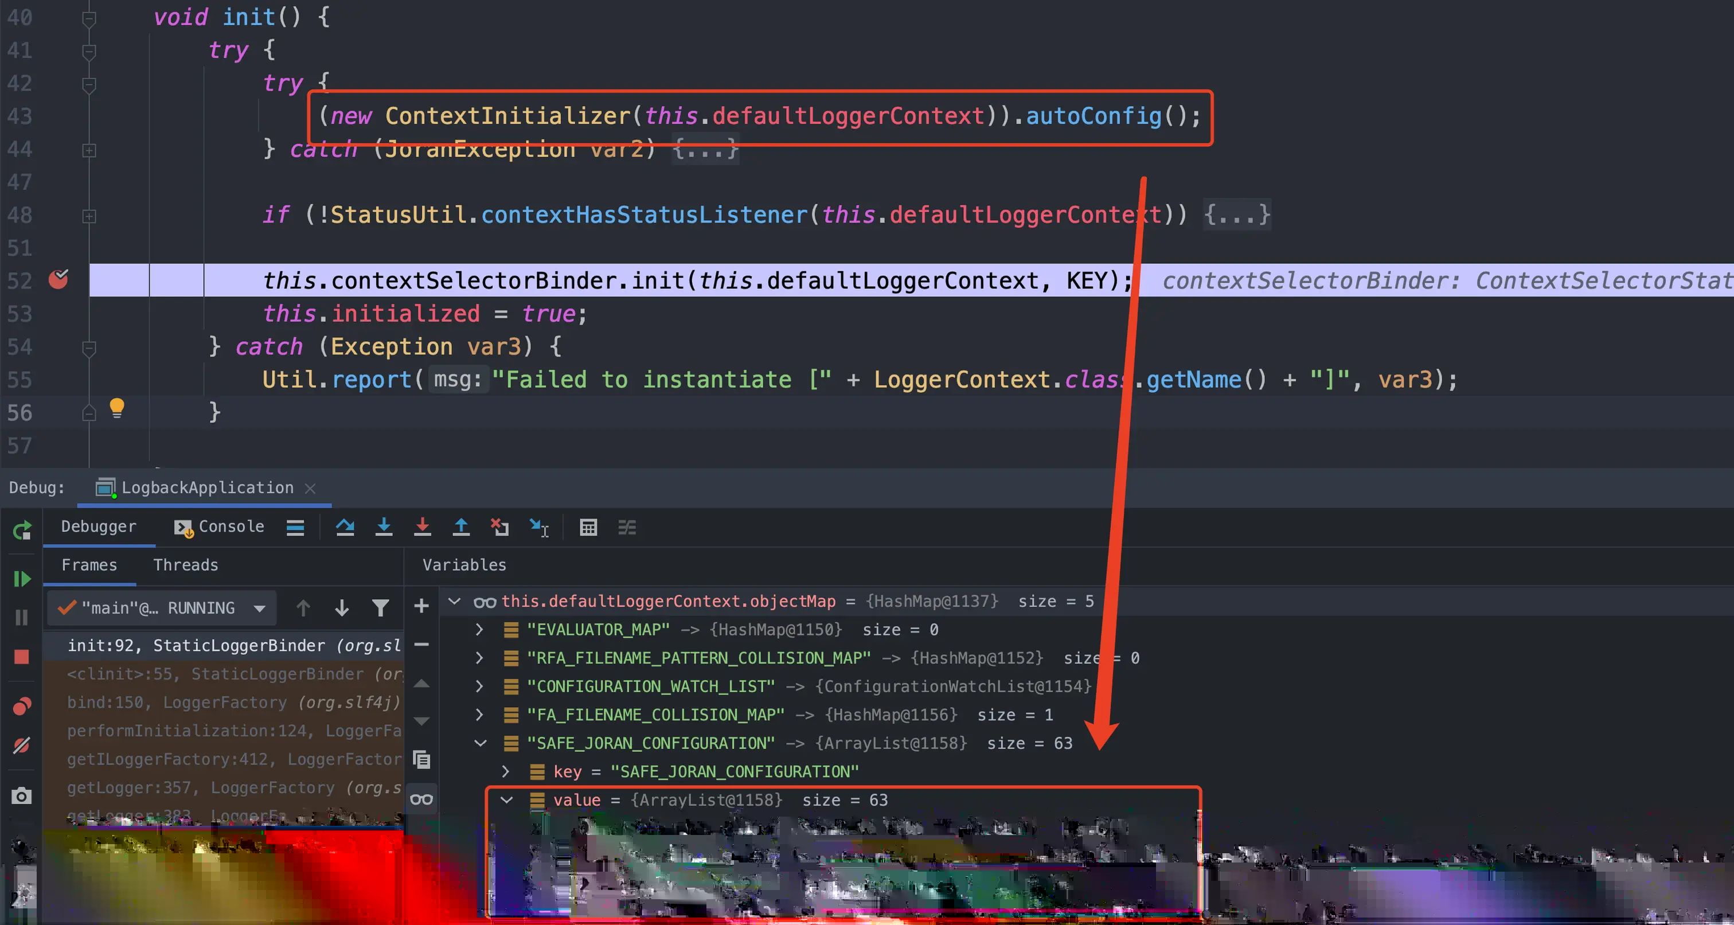
Task: Click the show execution point lines icon
Action: (295, 527)
